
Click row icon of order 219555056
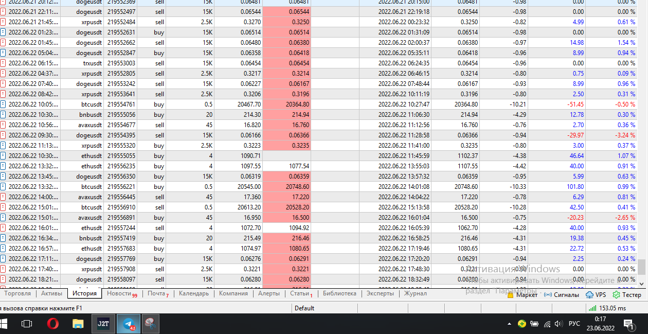tap(3, 115)
